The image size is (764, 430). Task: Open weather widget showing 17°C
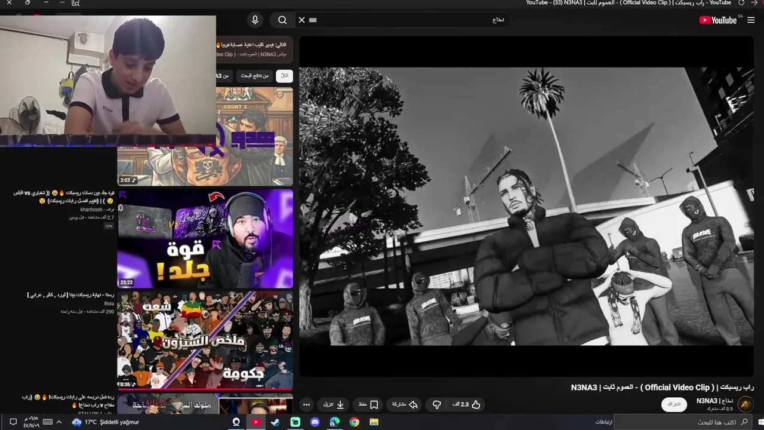[105, 422]
